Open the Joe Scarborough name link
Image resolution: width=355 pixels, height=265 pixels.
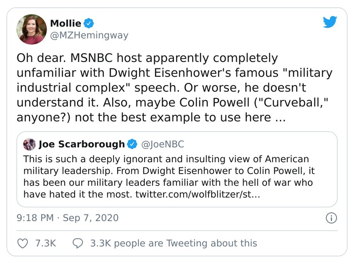82,144
